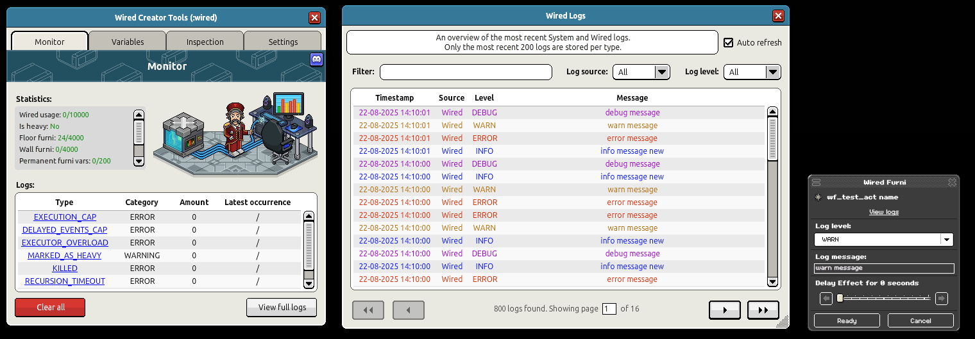The image size is (975, 339).
Task: Go to the first page of logs
Action: 368,310
